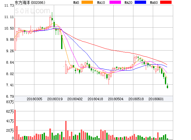The width and height of the screenshot is (191, 140).
Task: Click the blue MA20 legend swatch
Action: [x=140, y=2]
